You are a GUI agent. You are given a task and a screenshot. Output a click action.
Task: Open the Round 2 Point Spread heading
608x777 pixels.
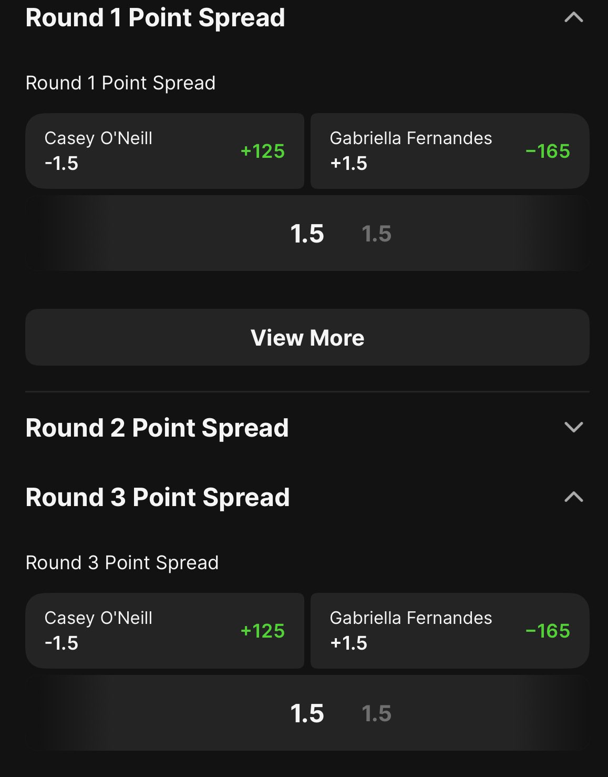tap(157, 428)
